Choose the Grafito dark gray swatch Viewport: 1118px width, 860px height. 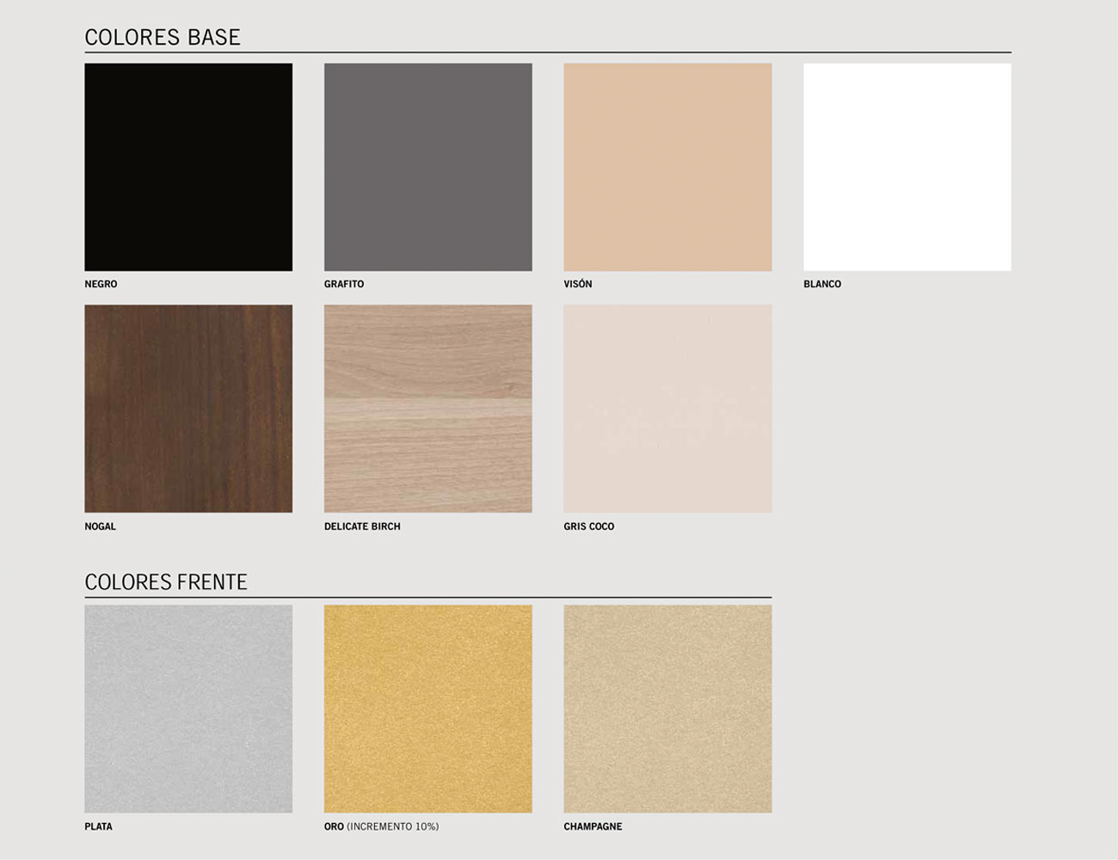coord(427,167)
